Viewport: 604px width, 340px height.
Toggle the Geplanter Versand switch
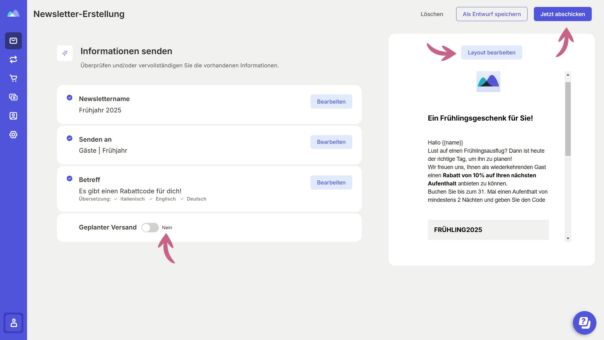tap(150, 228)
